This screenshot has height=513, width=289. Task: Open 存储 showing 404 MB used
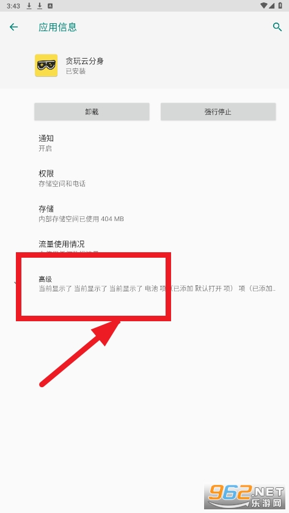(144, 214)
